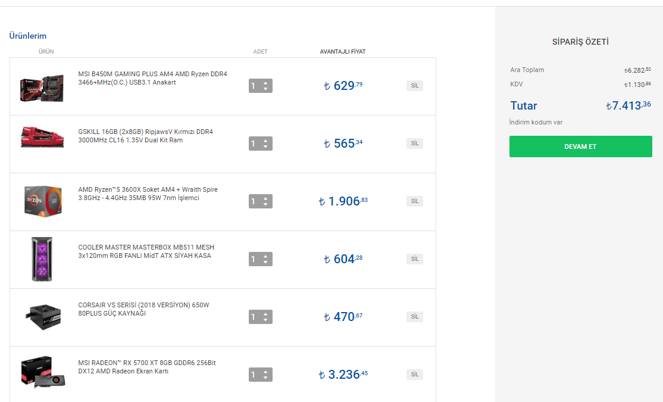The image size is (663, 402).
Task: Decrease quantity of MSI B450M motherboard
Action: click(x=265, y=89)
